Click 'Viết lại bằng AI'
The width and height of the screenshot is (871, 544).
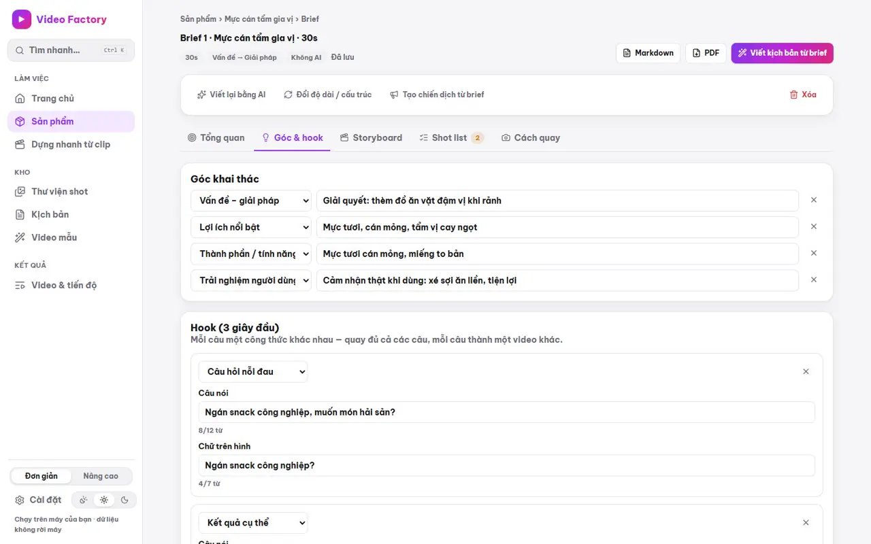click(231, 95)
